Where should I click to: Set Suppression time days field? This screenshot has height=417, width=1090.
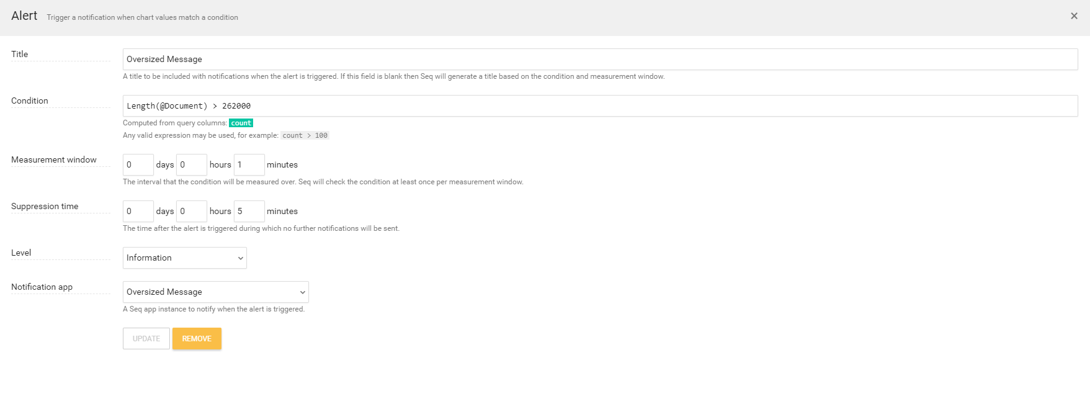[138, 211]
